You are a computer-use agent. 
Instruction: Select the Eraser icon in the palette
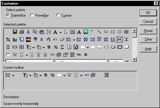pos(62,40)
